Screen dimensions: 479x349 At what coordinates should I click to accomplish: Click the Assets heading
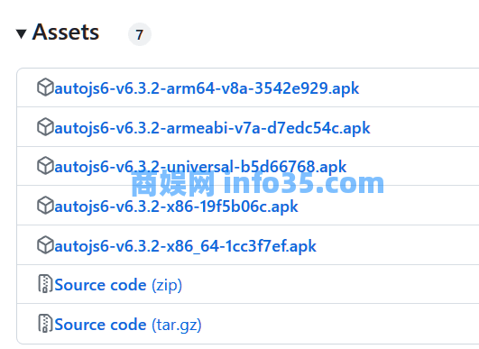tap(66, 32)
